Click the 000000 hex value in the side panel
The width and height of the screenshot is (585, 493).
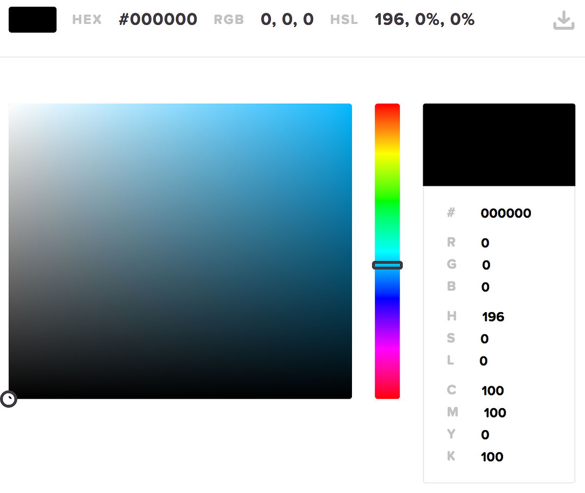(506, 213)
